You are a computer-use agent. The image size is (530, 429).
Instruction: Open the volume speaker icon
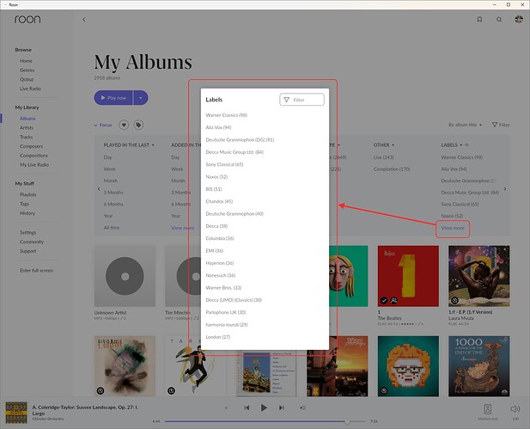[x=515, y=409]
